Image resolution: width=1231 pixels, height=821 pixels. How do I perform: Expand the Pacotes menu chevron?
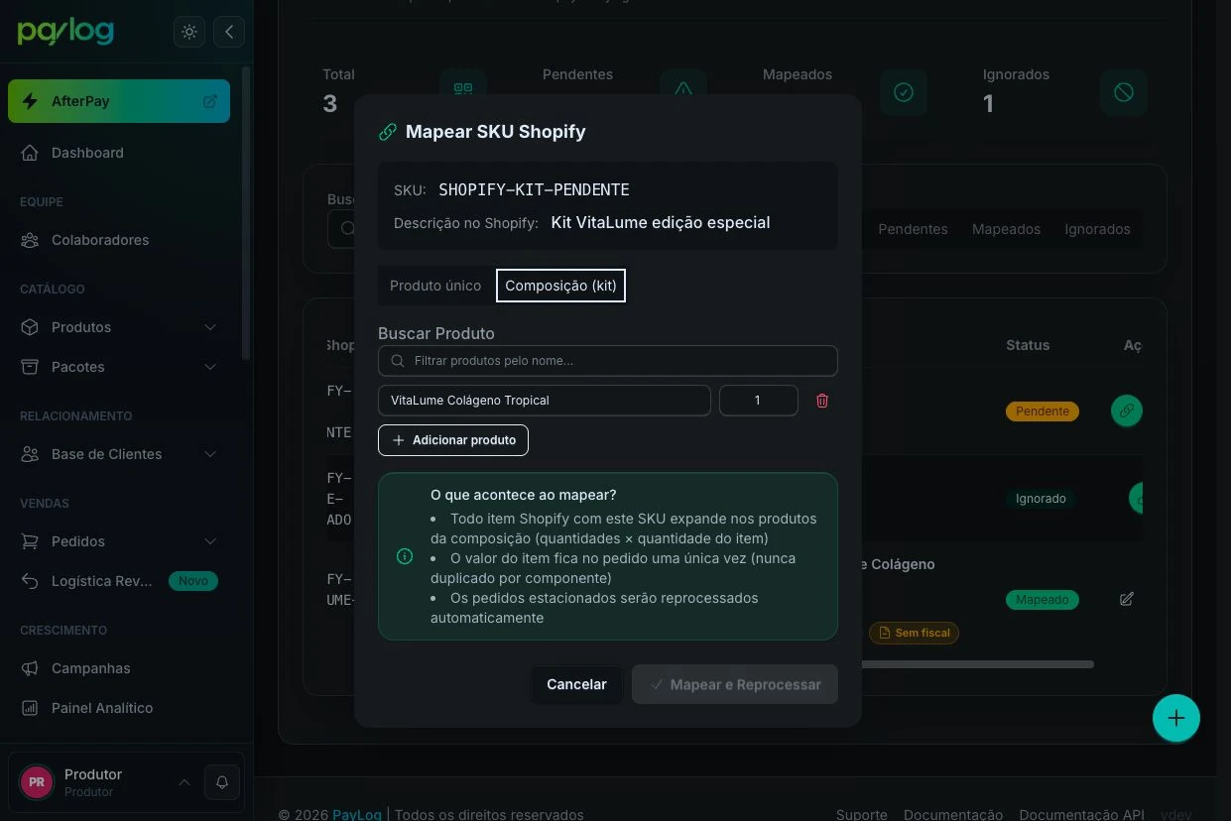tap(210, 367)
